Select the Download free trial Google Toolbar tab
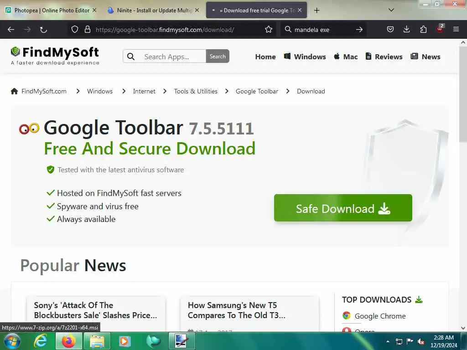Viewport: 467px width, 350px height. (x=256, y=10)
